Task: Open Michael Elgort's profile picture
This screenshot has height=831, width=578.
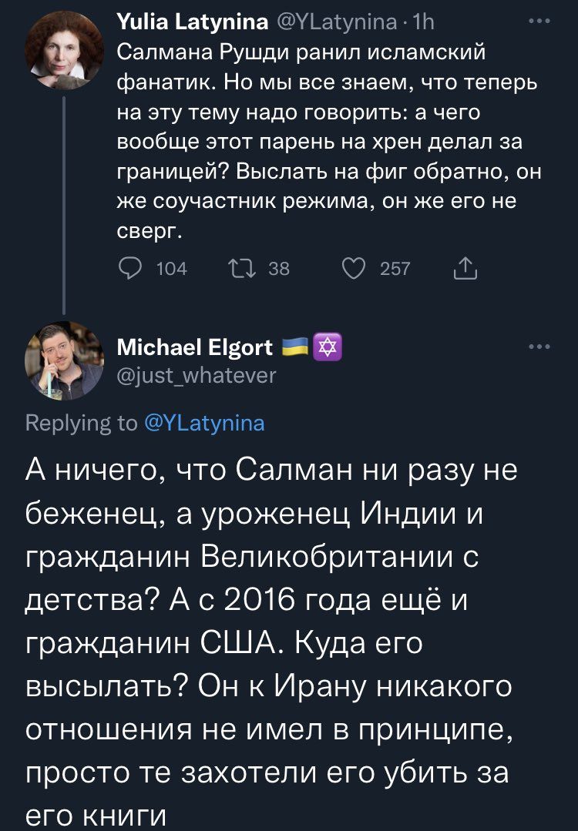Action: [64, 361]
